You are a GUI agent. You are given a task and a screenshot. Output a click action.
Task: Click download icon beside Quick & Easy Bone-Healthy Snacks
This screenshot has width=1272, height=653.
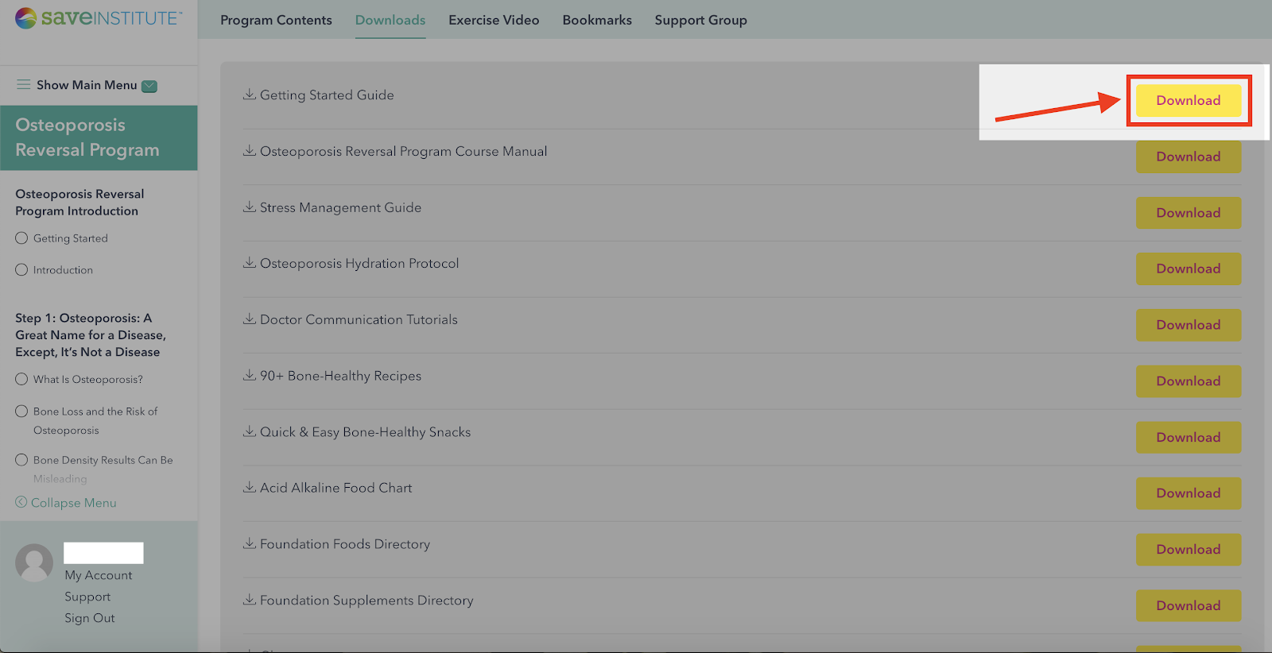(249, 431)
